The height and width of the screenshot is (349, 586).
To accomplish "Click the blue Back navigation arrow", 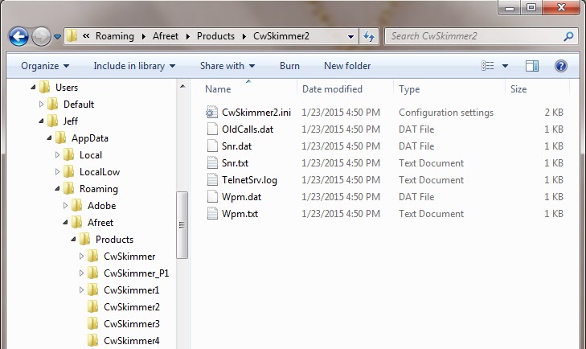I will 18,36.
